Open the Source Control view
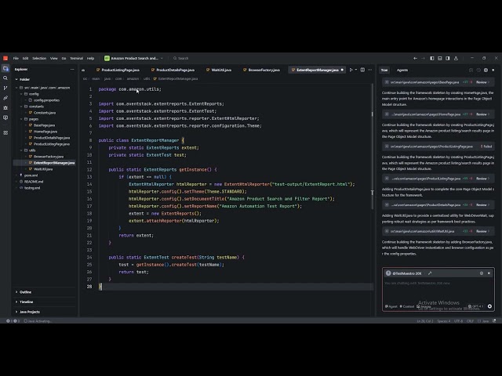Viewport: 502px width, 376px height. click(5, 88)
